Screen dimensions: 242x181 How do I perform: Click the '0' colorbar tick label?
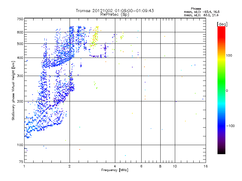pyautogui.click(x=227, y=91)
